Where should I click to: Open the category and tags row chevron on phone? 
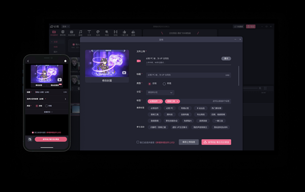66,99
